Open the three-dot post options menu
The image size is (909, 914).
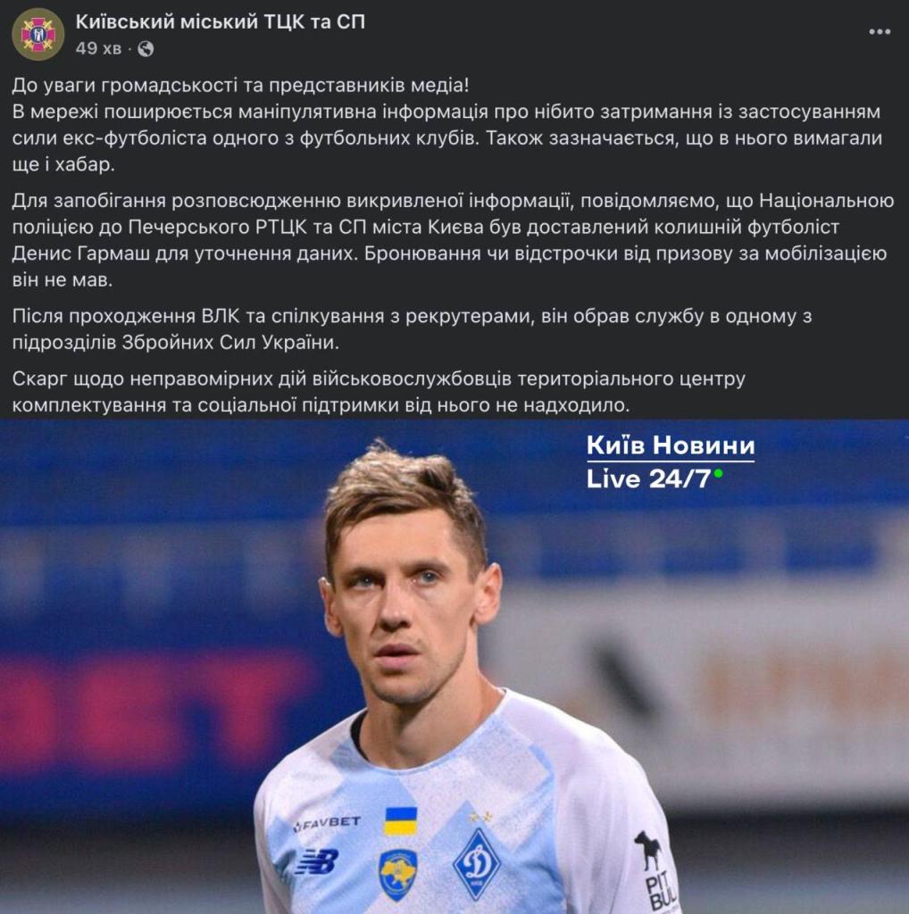pos(880,31)
